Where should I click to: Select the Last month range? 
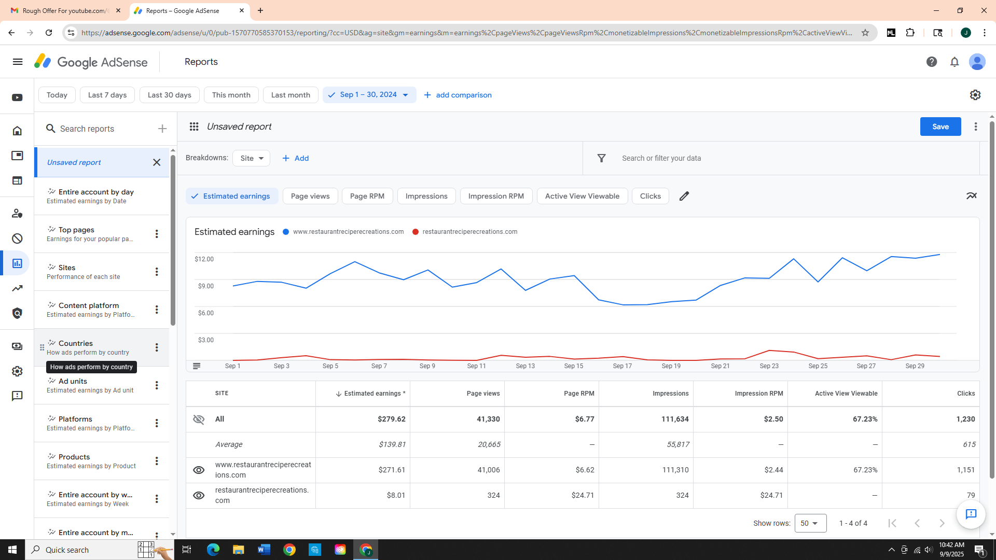coord(290,95)
